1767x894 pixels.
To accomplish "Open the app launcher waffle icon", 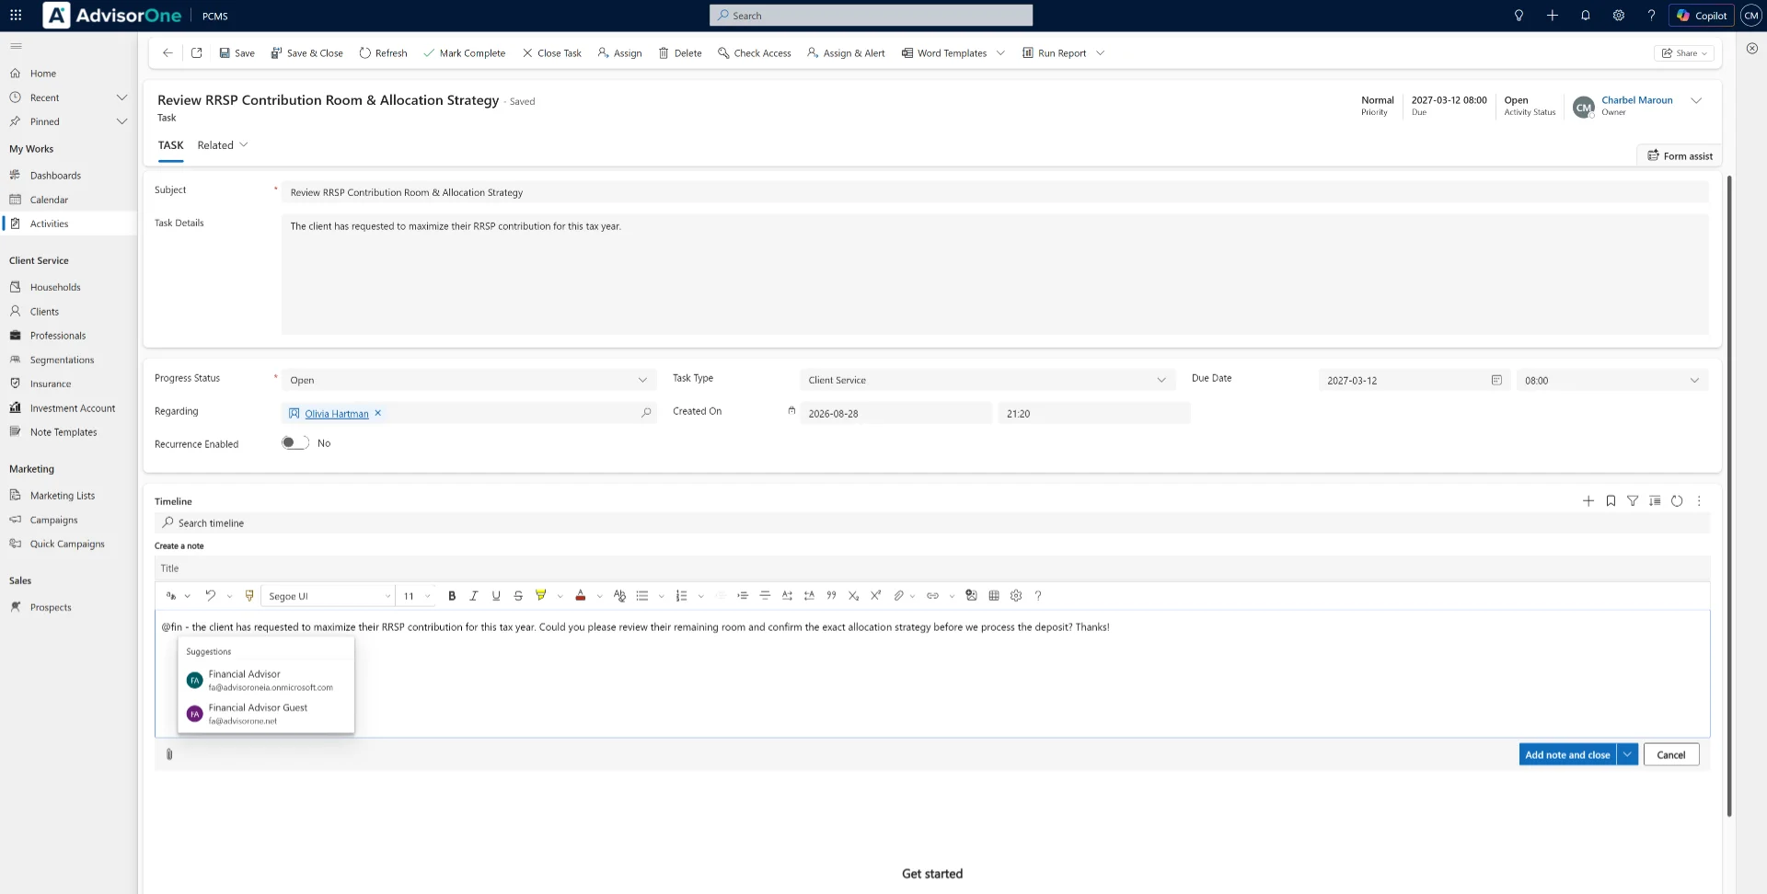I will pyautogui.click(x=16, y=16).
